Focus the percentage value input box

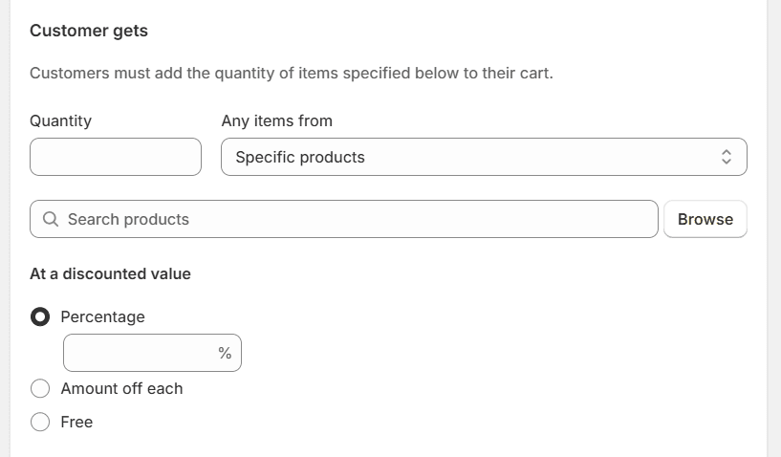pos(139,353)
